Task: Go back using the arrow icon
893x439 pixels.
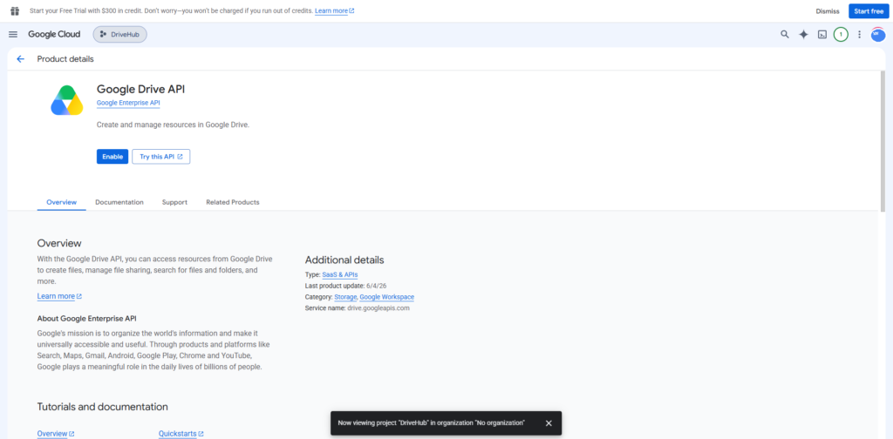Action: tap(21, 59)
